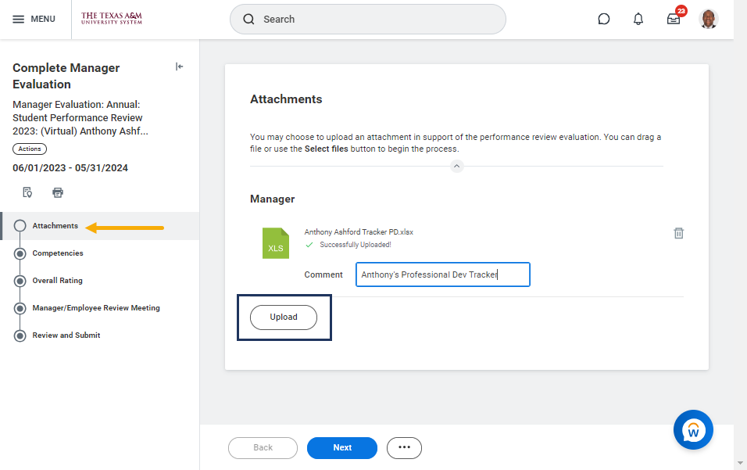Click the blue Next button
The image size is (747, 470).
(x=342, y=447)
